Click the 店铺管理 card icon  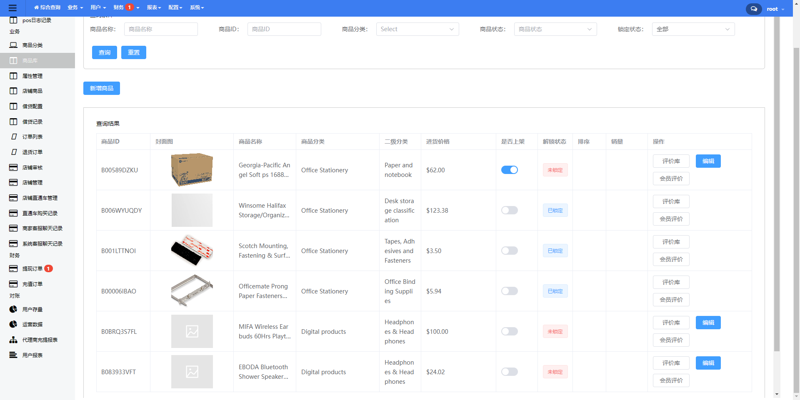click(x=13, y=182)
